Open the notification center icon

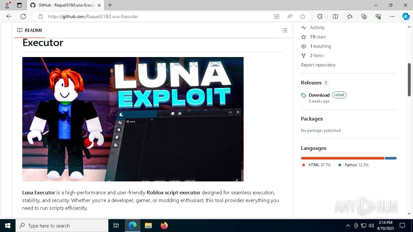pyautogui.click(x=402, y=226)
